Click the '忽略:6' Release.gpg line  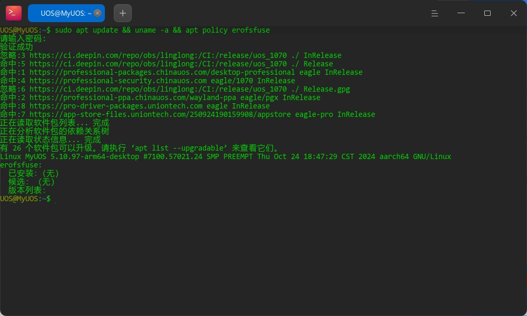click(x=175, y=89)
